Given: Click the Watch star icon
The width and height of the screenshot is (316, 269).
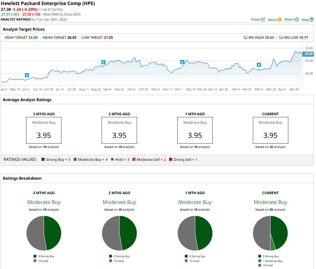Looking at the screenshot, I should pos(297,20).
